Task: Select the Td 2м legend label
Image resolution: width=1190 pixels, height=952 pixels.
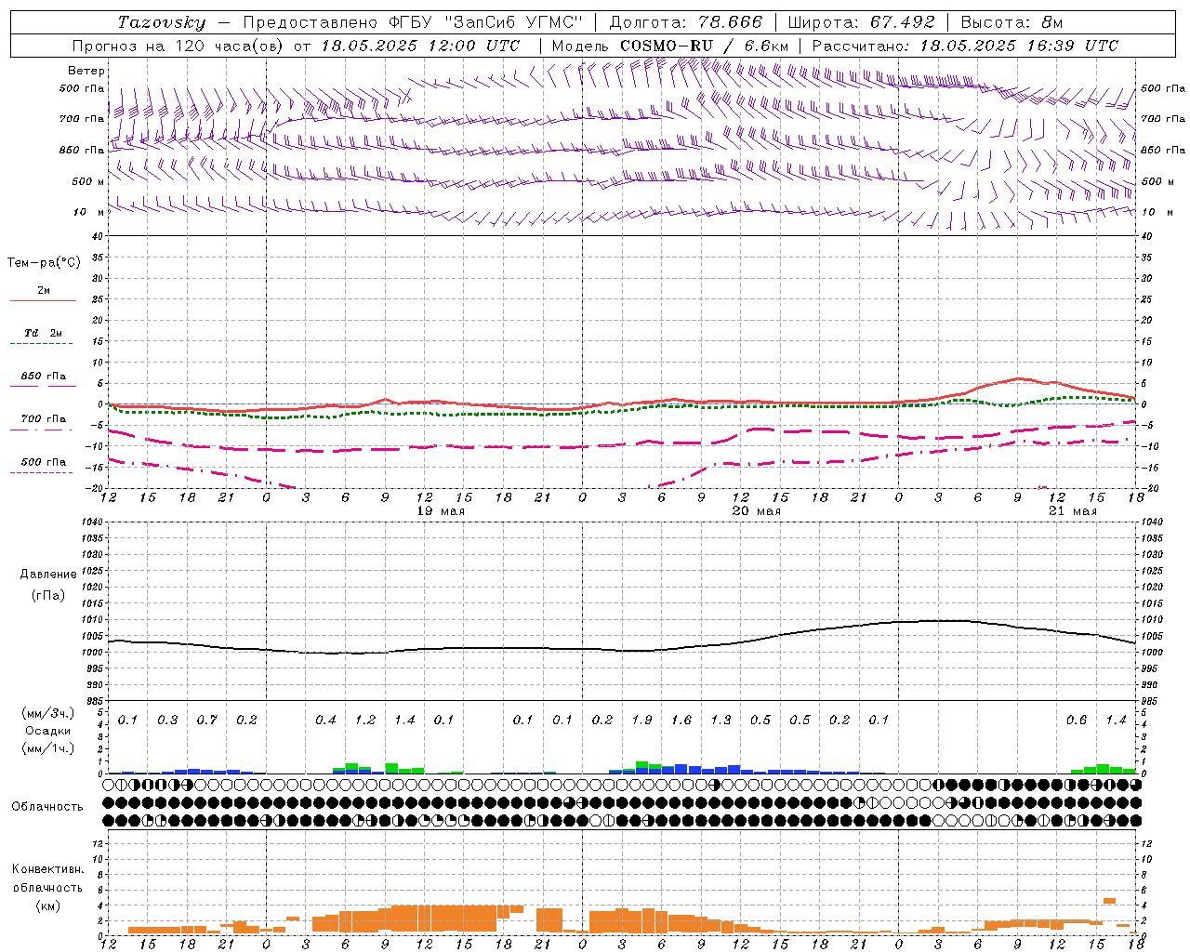Action: [x=43, y=333]
